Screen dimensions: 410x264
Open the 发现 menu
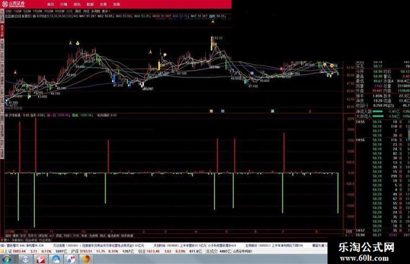[116, 4]
